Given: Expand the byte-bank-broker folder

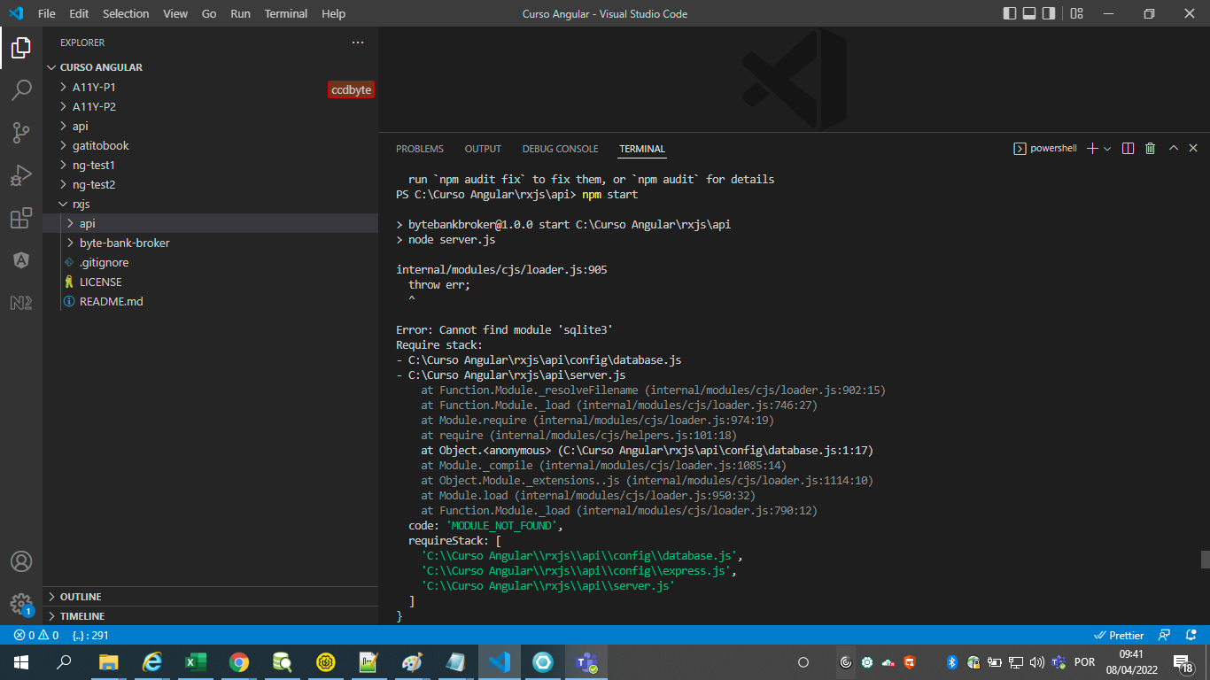Looking at the screenshot, I should point(211,243).
